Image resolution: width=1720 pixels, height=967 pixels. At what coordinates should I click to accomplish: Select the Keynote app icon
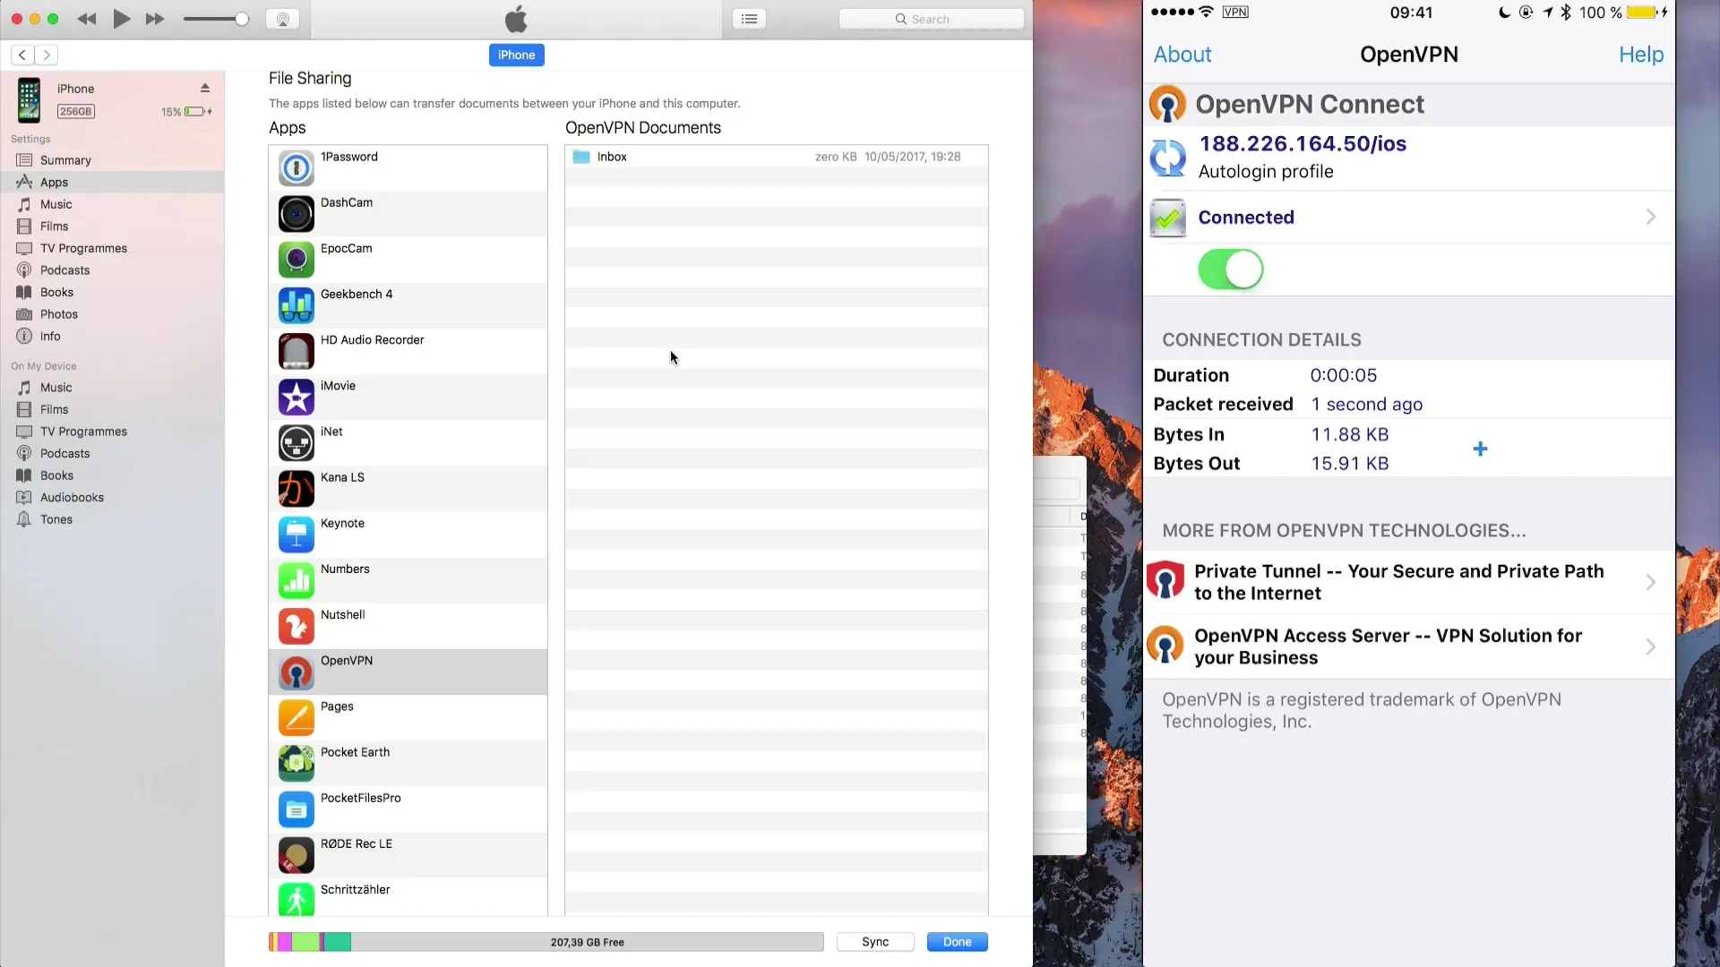(x=296, y=535)
